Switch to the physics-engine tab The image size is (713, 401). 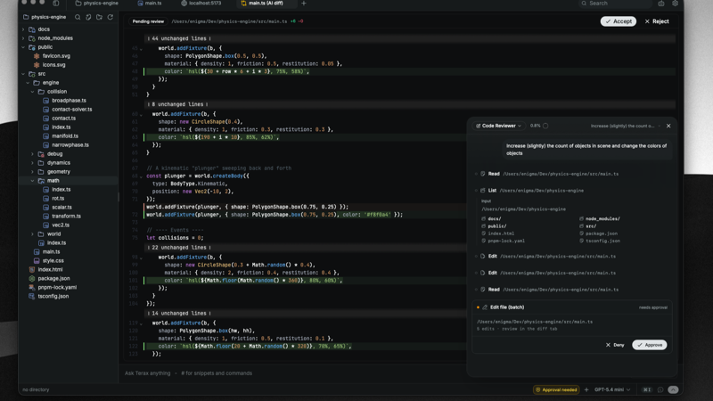coord(97,4)
